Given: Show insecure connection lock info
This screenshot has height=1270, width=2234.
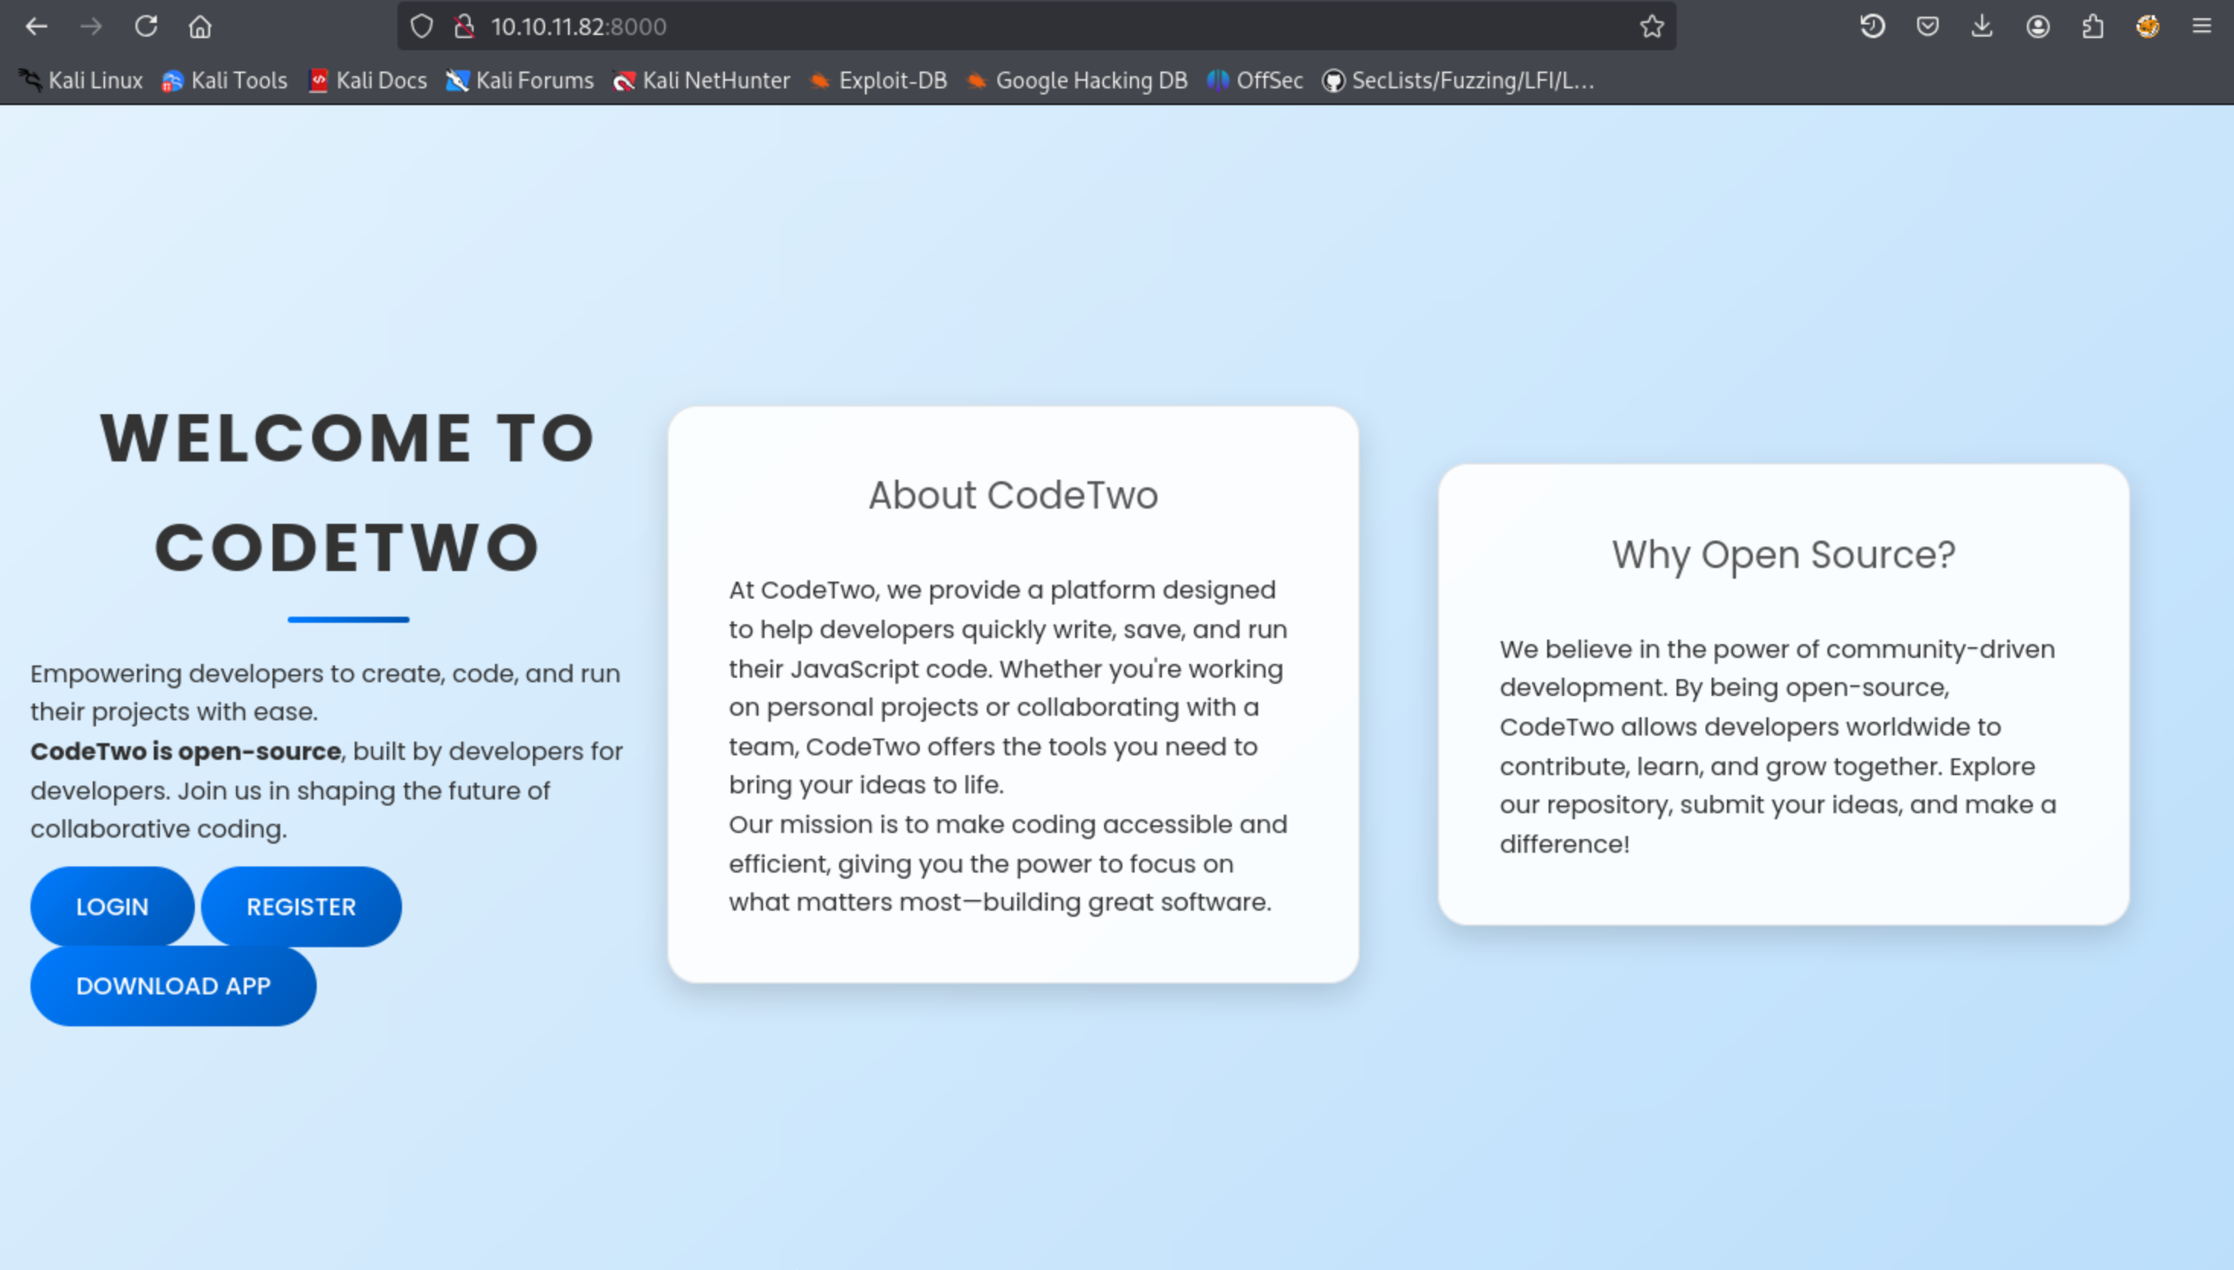Looking at the screenshot, I should 464,26.
